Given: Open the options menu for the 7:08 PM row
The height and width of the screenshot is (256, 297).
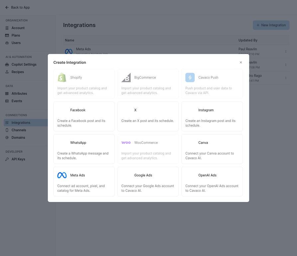Looking at the screenshot, I should [286, 65].
